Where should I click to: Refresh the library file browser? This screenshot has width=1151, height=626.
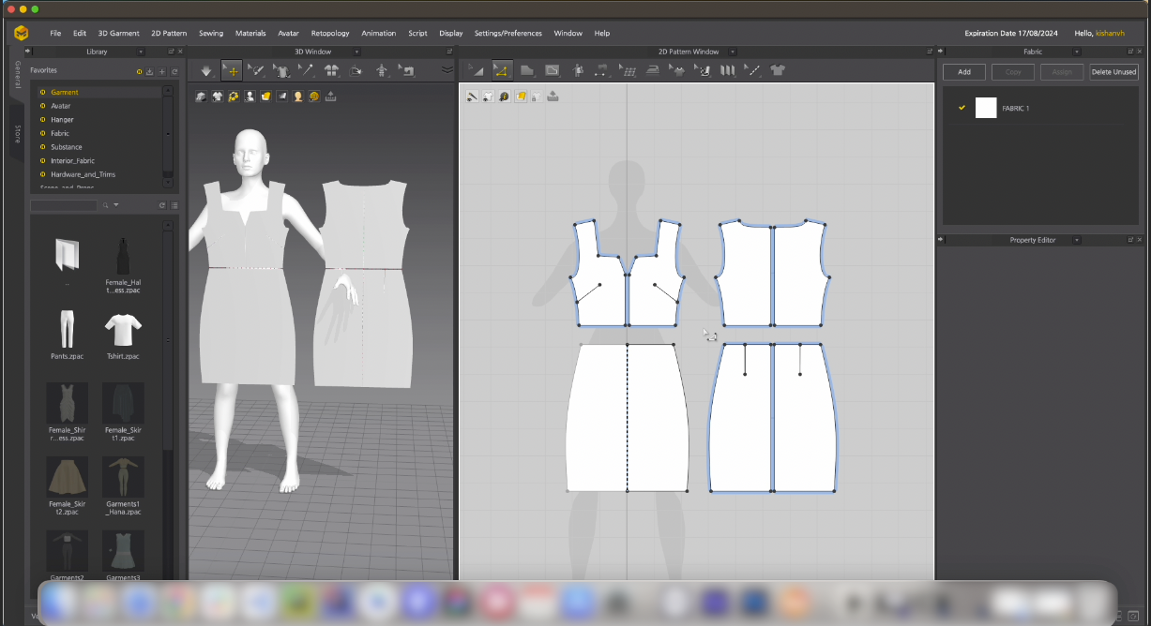coord(162,205)
